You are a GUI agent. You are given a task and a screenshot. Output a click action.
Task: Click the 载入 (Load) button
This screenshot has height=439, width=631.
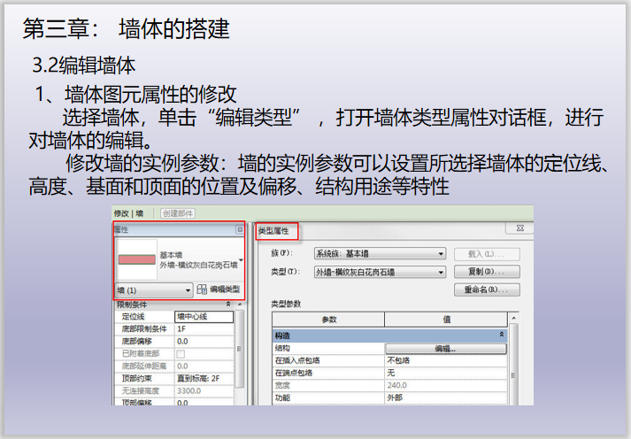tap(486, 254)
